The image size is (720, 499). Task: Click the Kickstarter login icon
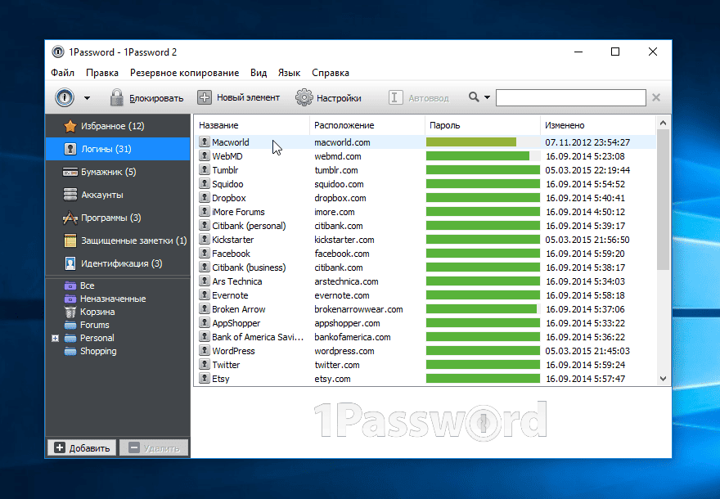click(205, 239)
